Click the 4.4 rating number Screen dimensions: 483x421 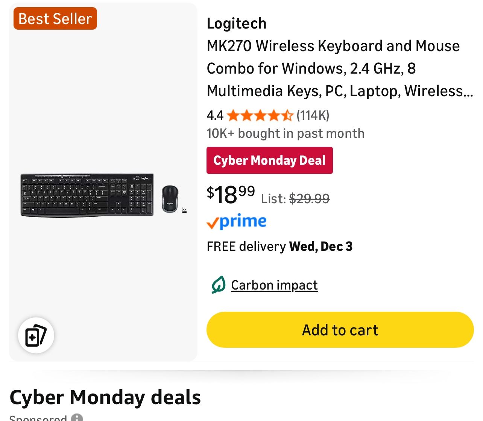[215, 115]
